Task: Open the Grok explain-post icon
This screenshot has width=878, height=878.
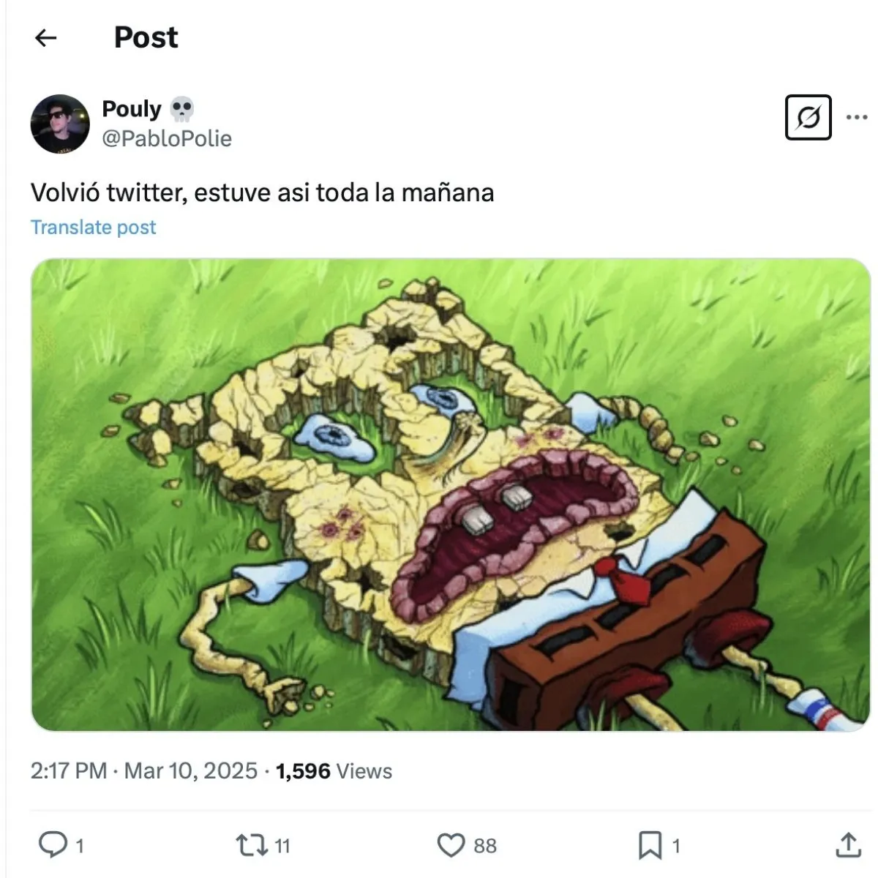Action: [808, 117]
